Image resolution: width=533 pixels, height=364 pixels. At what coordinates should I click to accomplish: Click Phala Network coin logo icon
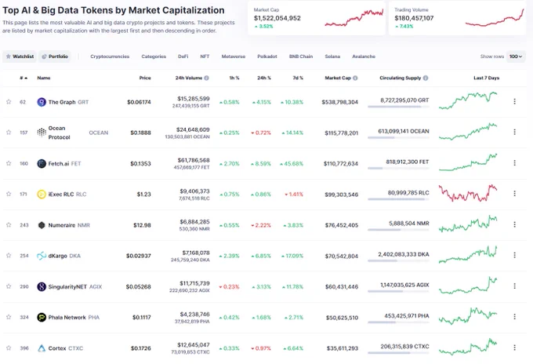point(42,318)
